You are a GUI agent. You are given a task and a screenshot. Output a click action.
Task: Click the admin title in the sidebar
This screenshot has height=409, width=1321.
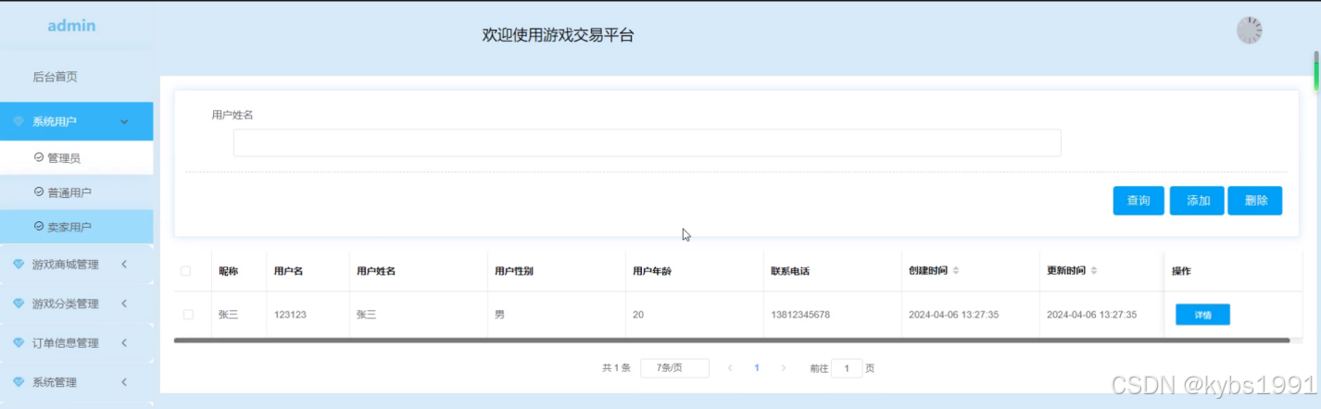71,26
